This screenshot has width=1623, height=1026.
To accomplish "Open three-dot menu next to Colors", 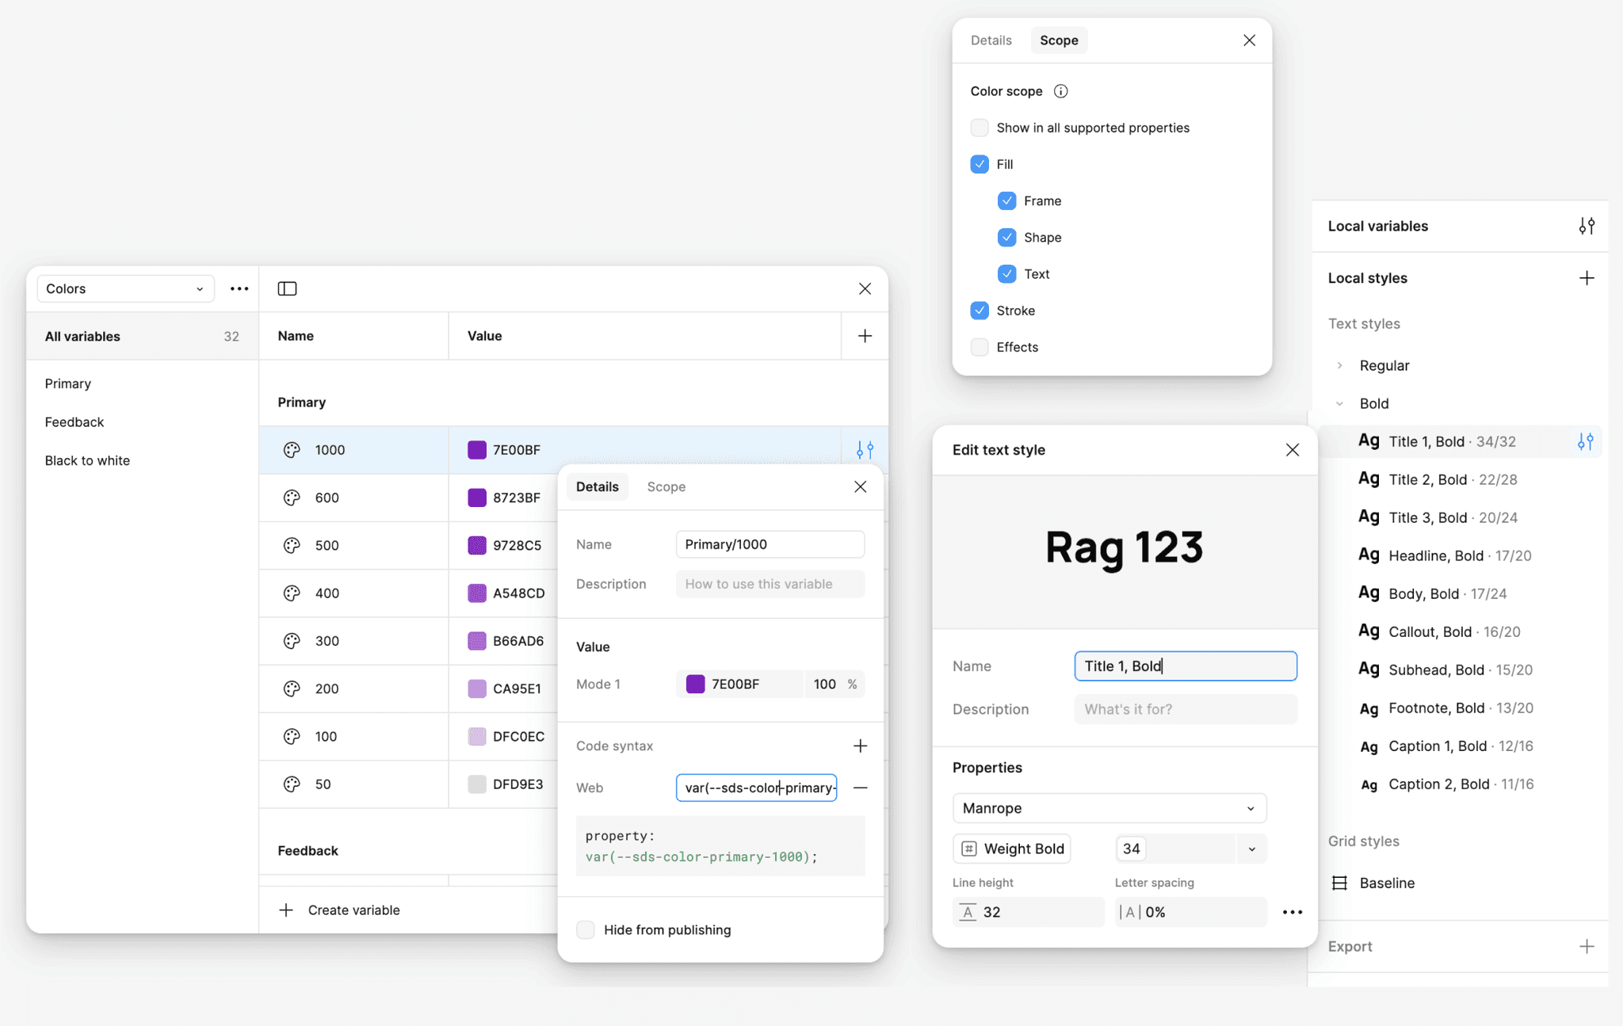I will pos(239,288).
